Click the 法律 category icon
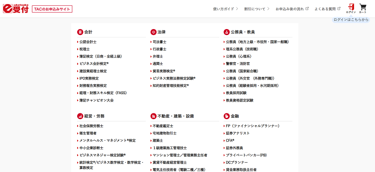 pos(153,32)
